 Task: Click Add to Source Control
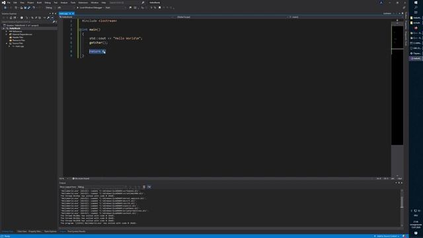pyautogui.click(x=387, y=236)
